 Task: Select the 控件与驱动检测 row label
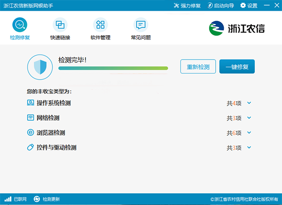pos(56,147)
